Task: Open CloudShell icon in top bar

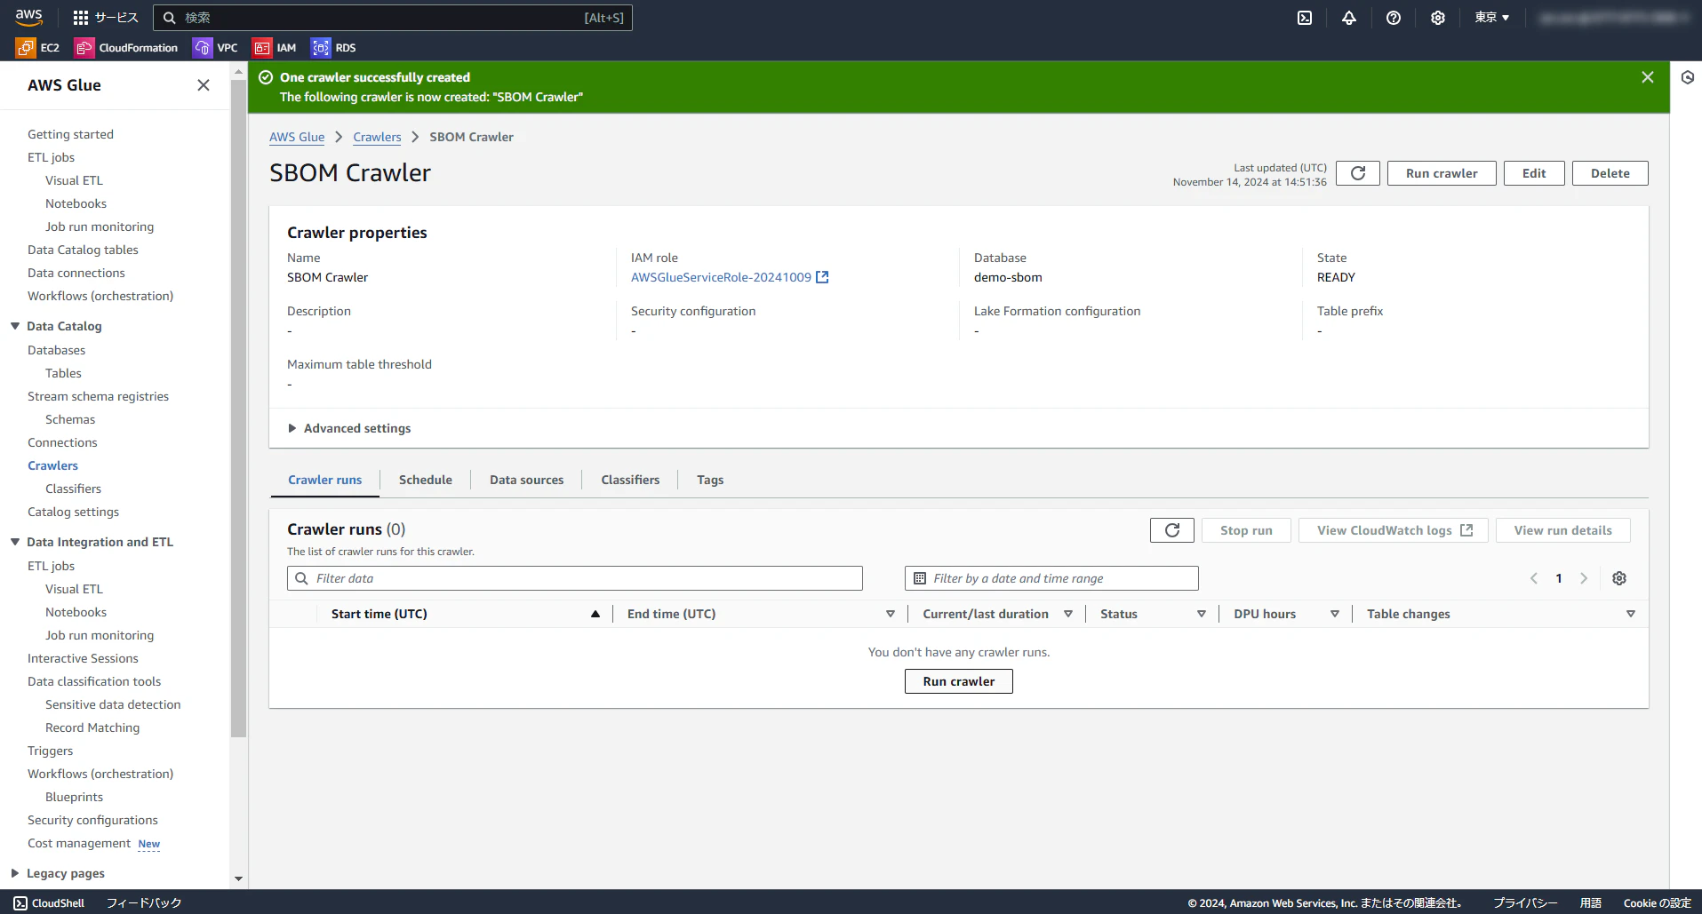Action: click(x=1305, y=18)
